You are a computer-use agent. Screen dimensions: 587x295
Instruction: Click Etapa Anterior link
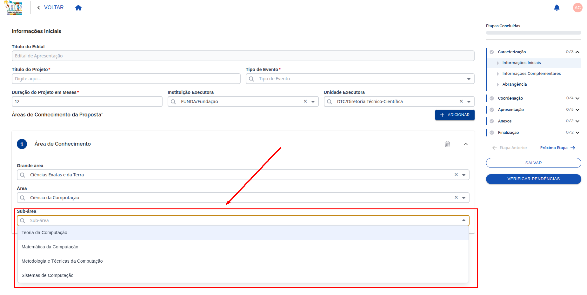click(x=510, y=148)
